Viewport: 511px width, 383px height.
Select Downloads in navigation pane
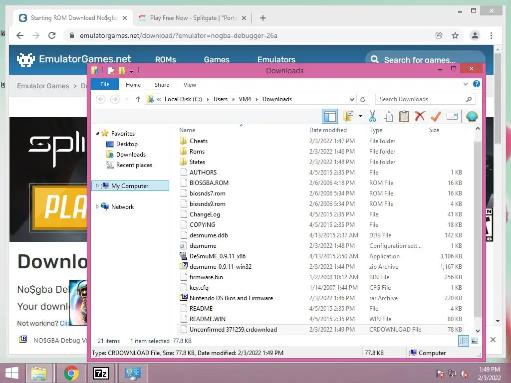[131, 155]
